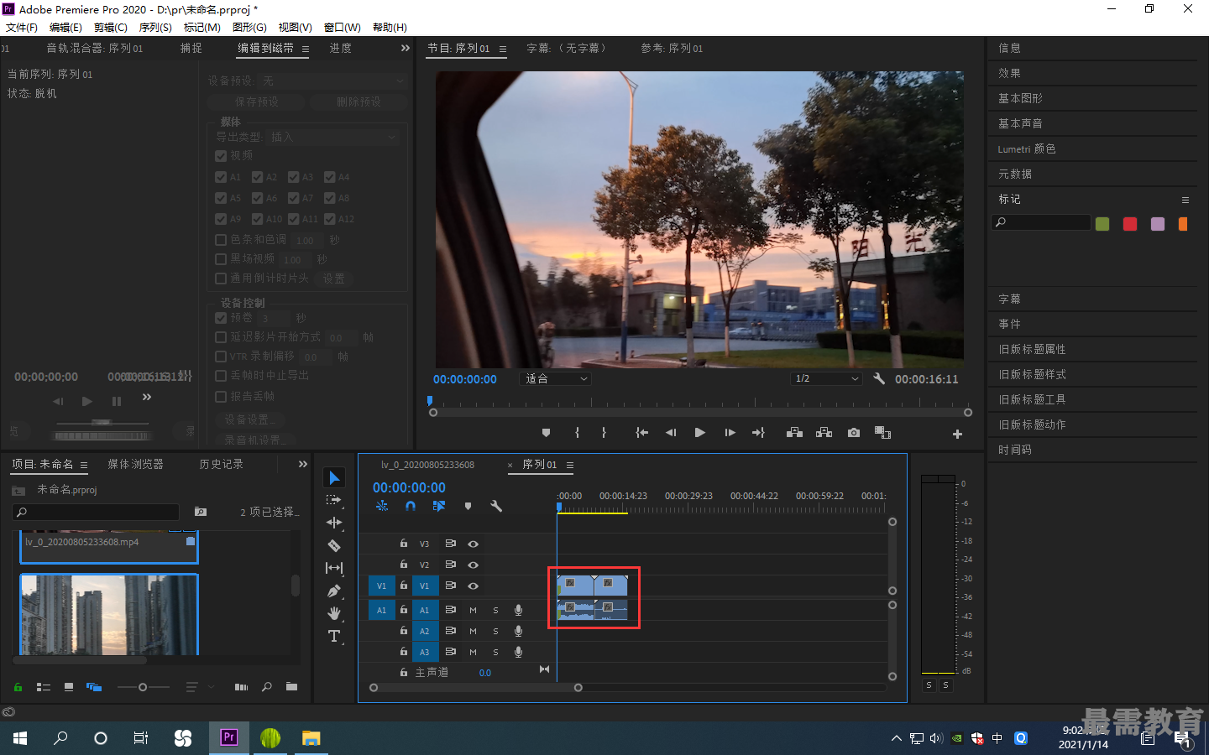Toggle track lock on V1
This screenshot has width=1209, height=755.
pos(403,586)
